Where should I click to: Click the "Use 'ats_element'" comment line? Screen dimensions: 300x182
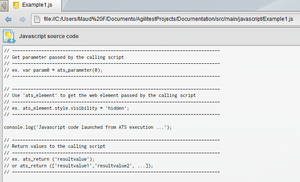click(100, 95)
